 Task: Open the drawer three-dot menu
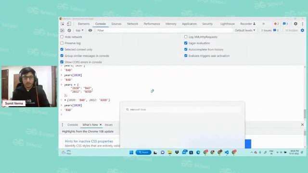(x=63, y=125)
